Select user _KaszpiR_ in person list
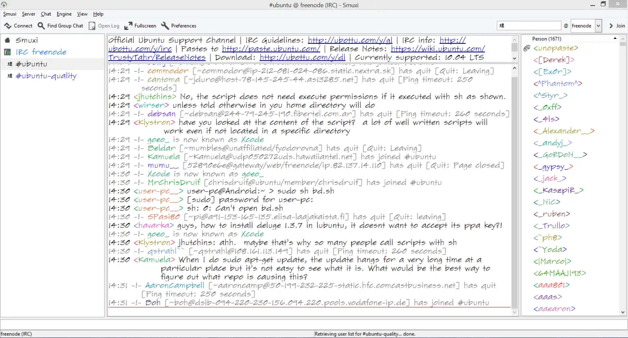Image resolution: width=628 pixels, height=338 pixels. (x=558, y=191)
